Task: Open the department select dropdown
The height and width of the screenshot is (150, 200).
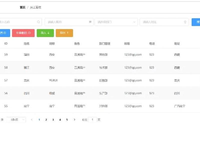Action: [116, 22]
